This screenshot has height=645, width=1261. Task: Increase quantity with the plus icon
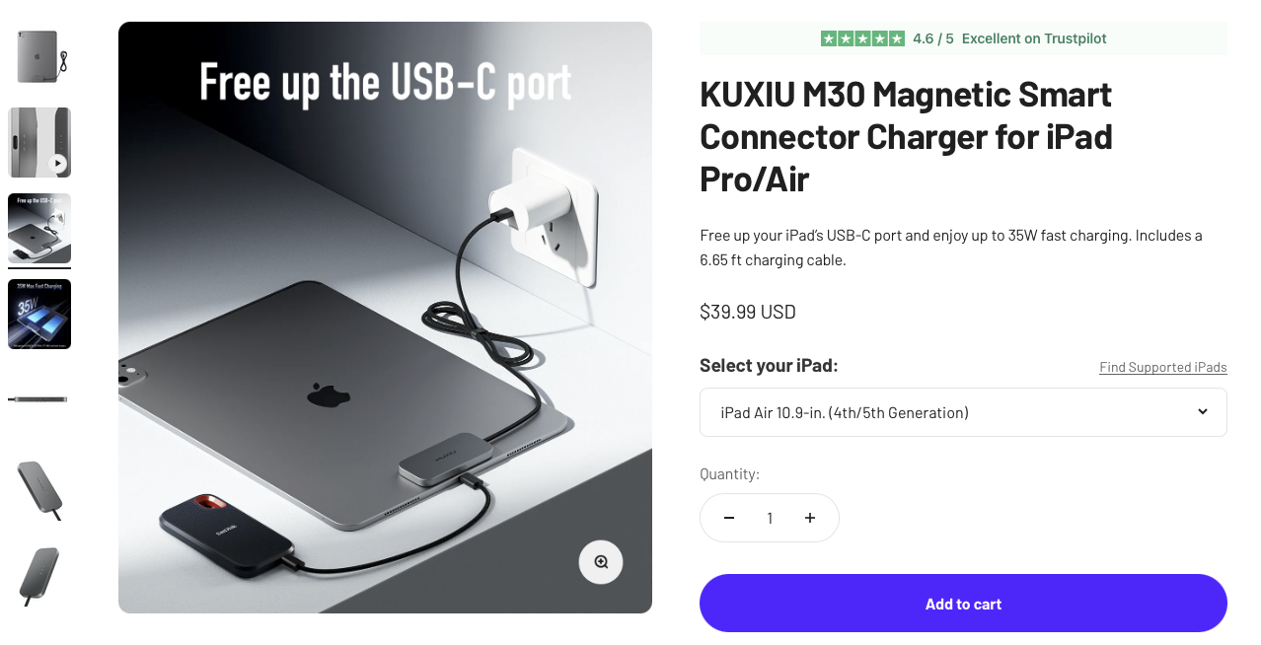[x=810, y=518]
